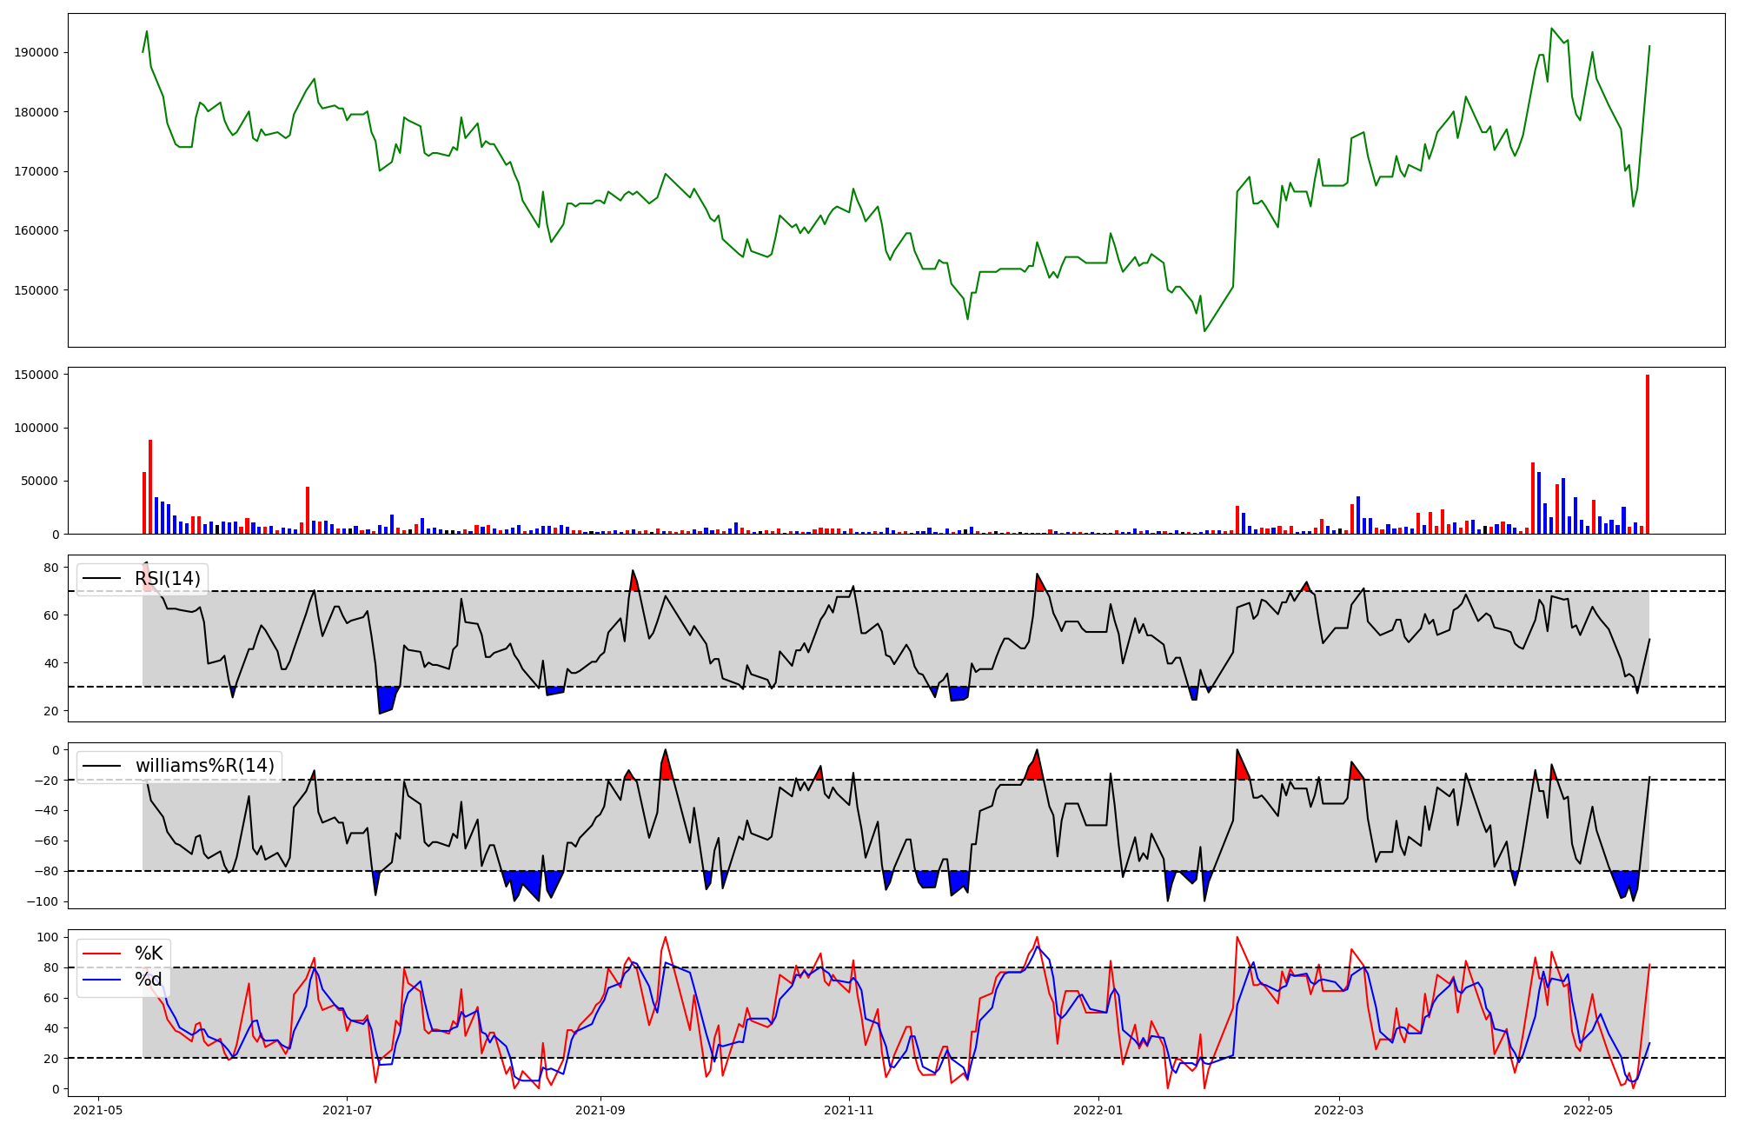Click the 2022-05 date axis label
1738x1130 pixels.
pyautogui.click(x=1589, y=1110)
